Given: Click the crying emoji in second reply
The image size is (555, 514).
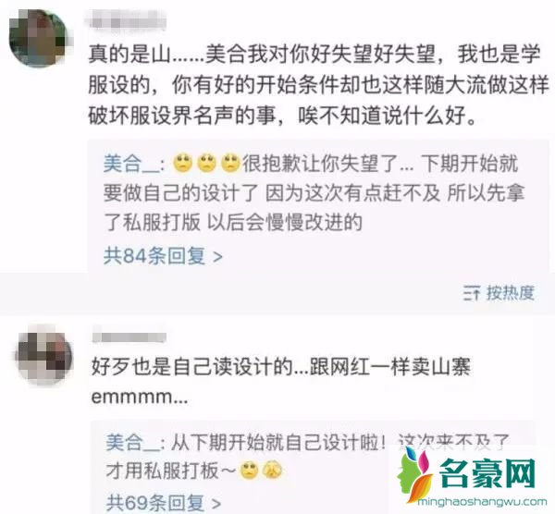Looking at the screenshot, I should click(272, 471).
